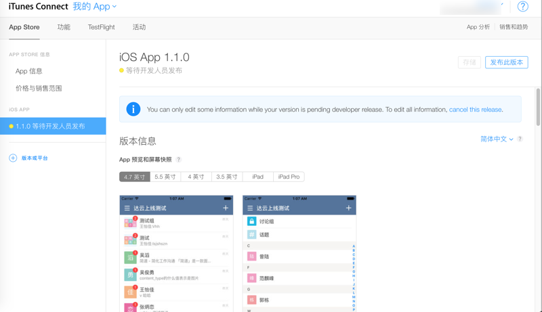The height and width of the screenshot is (312, 542).
Task: Click the blue info icon in notice banner
Action: [133, 110]
